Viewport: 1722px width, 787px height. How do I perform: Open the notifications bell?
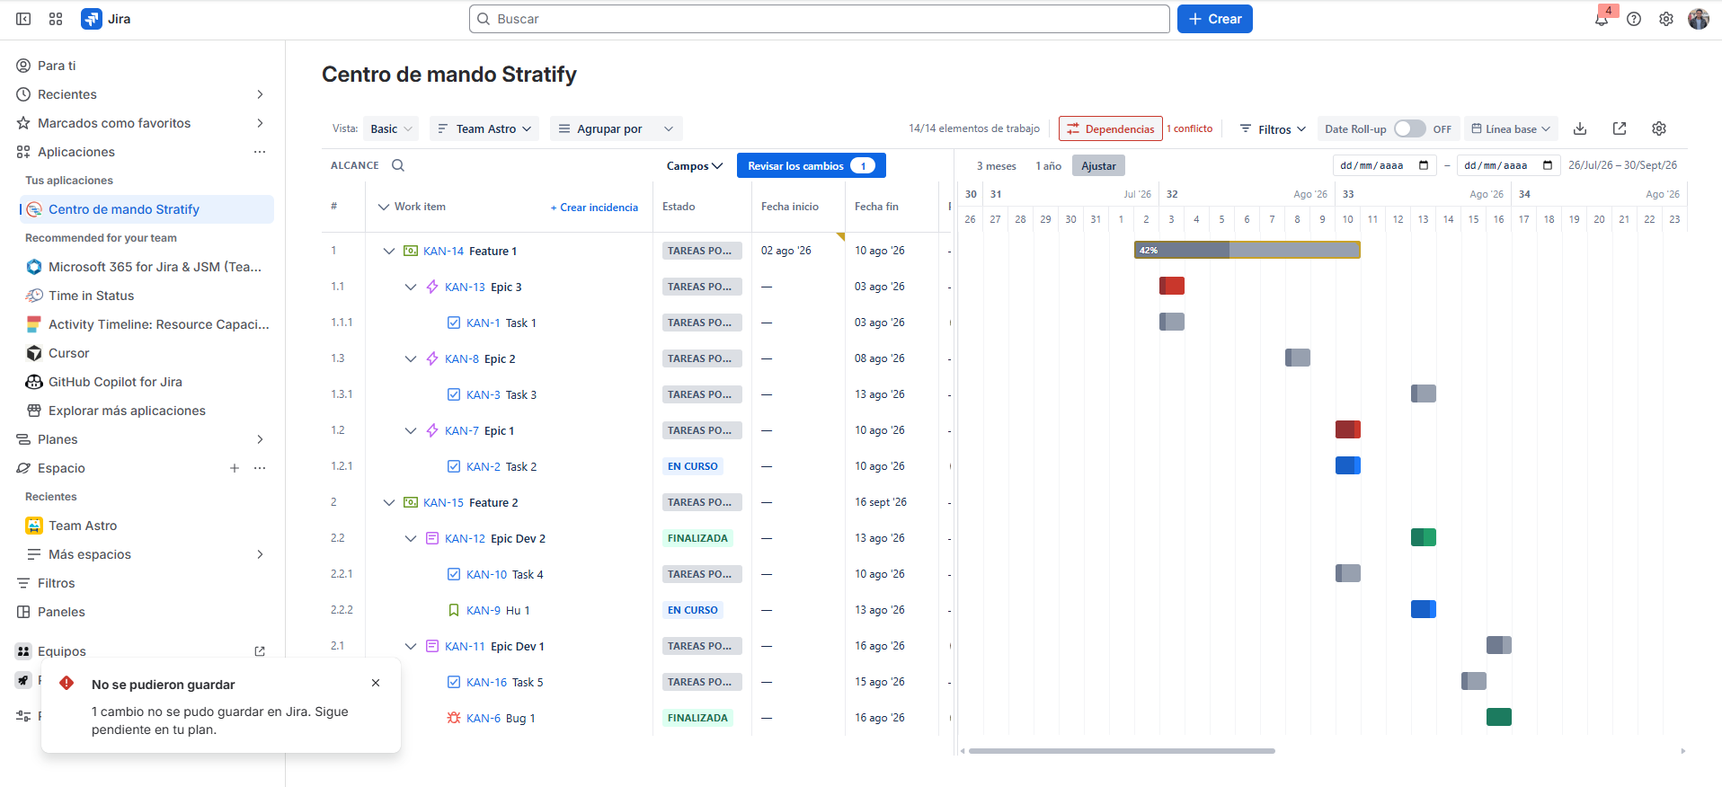pos(1602,19)
